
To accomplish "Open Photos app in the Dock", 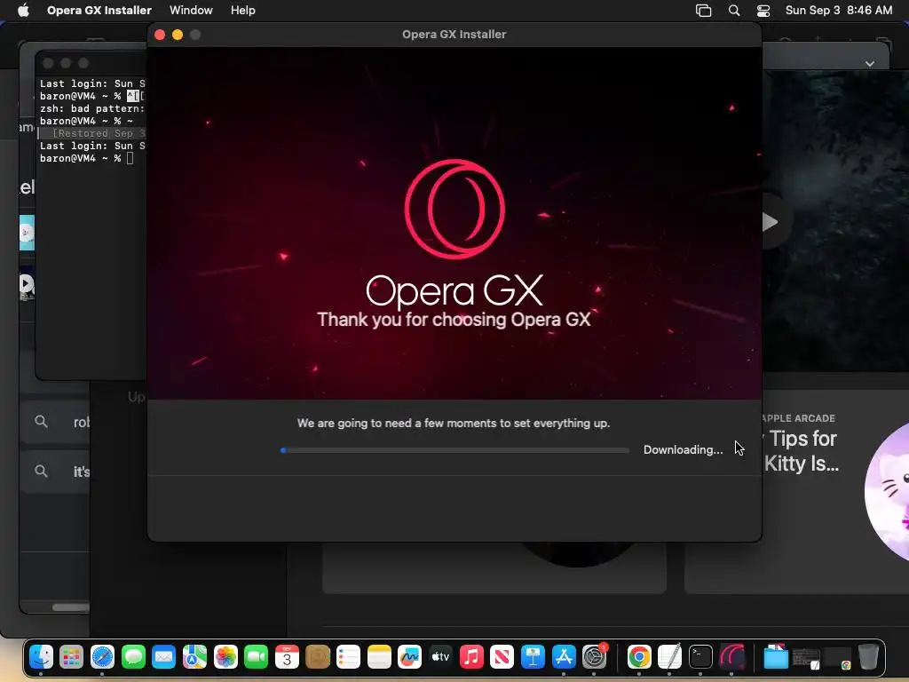I will click(x=225, y=657).
